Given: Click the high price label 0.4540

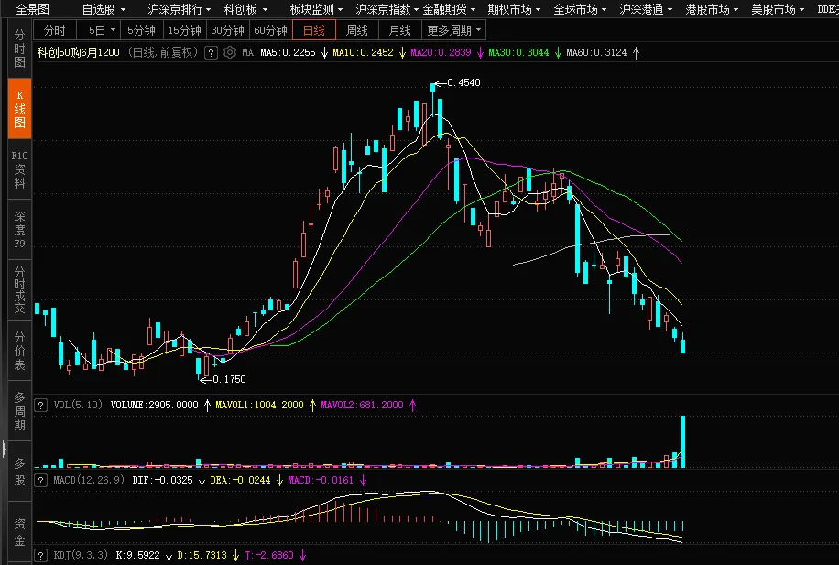Looking at the screenshot, I should tap(463, 83).
